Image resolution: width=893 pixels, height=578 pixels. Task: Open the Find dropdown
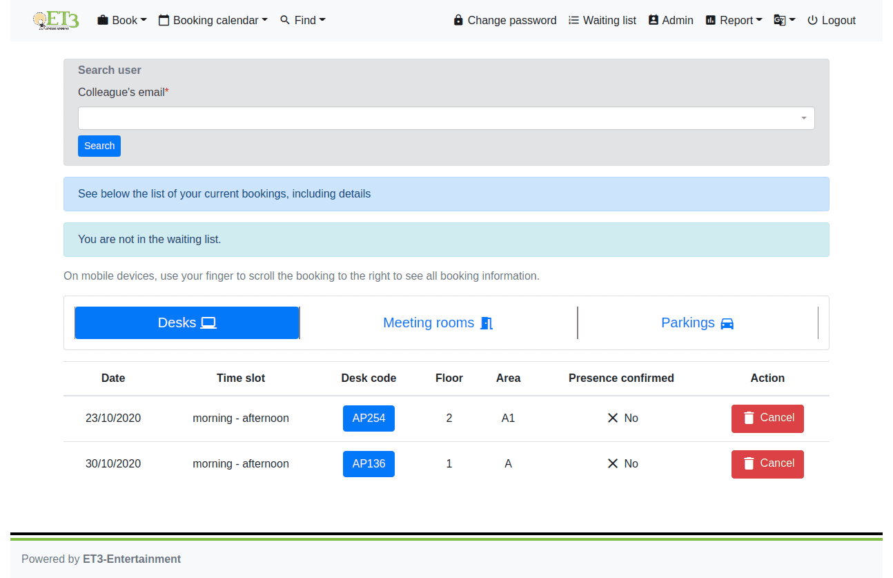303,21
